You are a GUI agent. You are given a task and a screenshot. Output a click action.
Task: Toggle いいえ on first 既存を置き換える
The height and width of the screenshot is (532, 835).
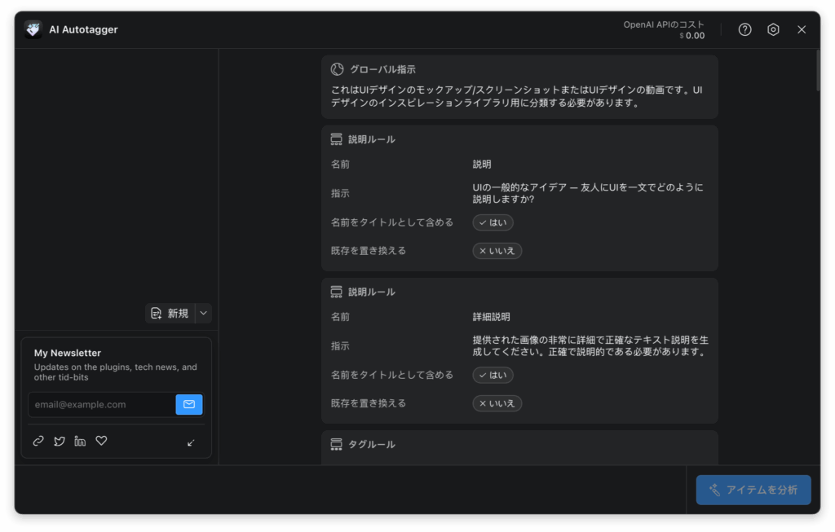(497, 251)
